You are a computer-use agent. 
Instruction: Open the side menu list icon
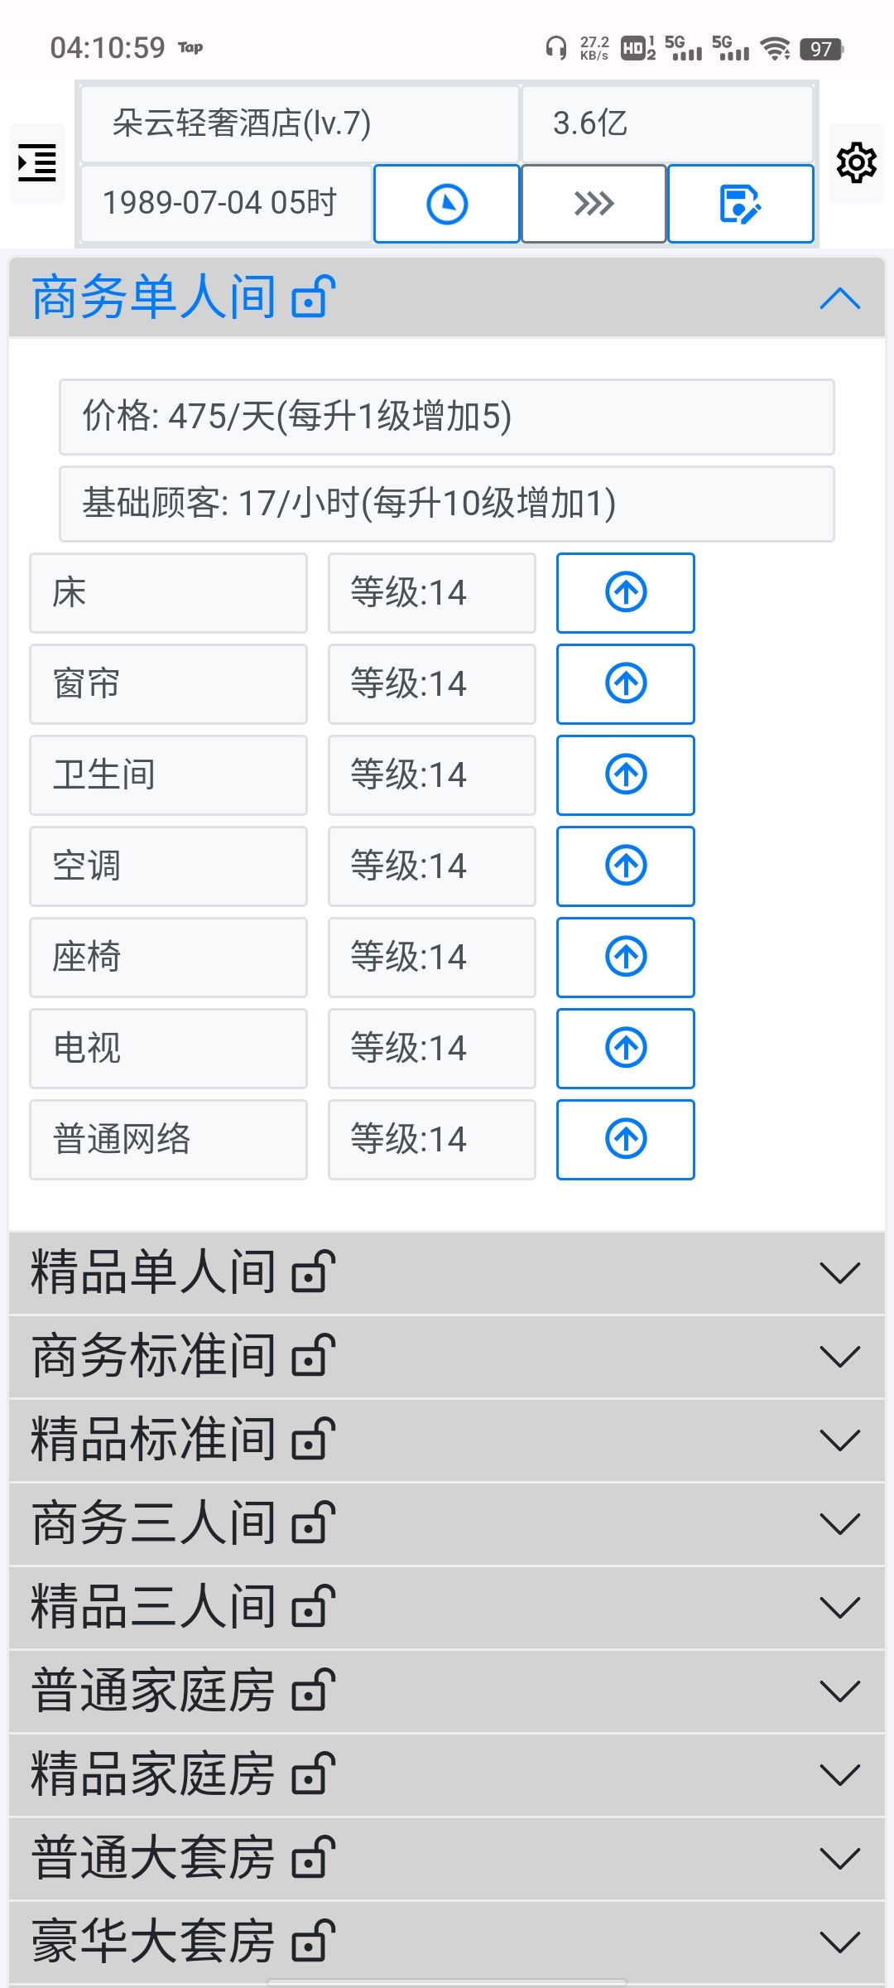(37, 162)
